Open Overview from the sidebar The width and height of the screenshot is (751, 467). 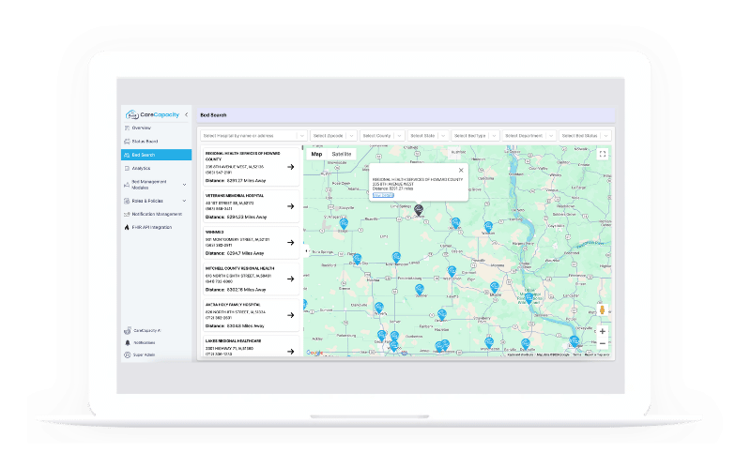[142, 128]
